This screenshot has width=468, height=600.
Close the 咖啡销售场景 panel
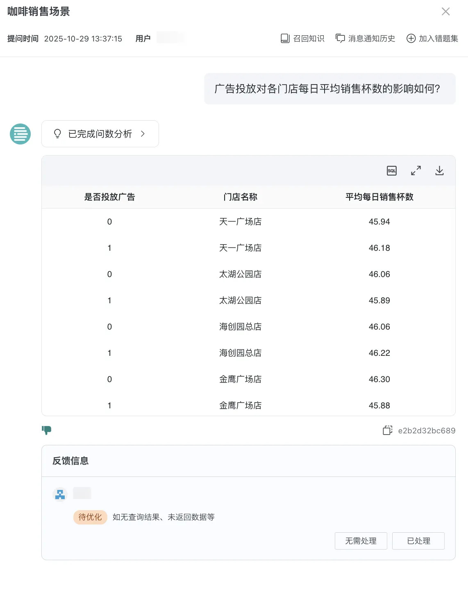point(445,11)
